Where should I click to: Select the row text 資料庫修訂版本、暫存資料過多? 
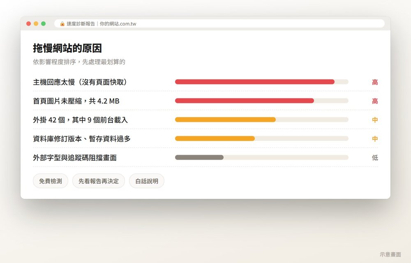coord(82,139)
